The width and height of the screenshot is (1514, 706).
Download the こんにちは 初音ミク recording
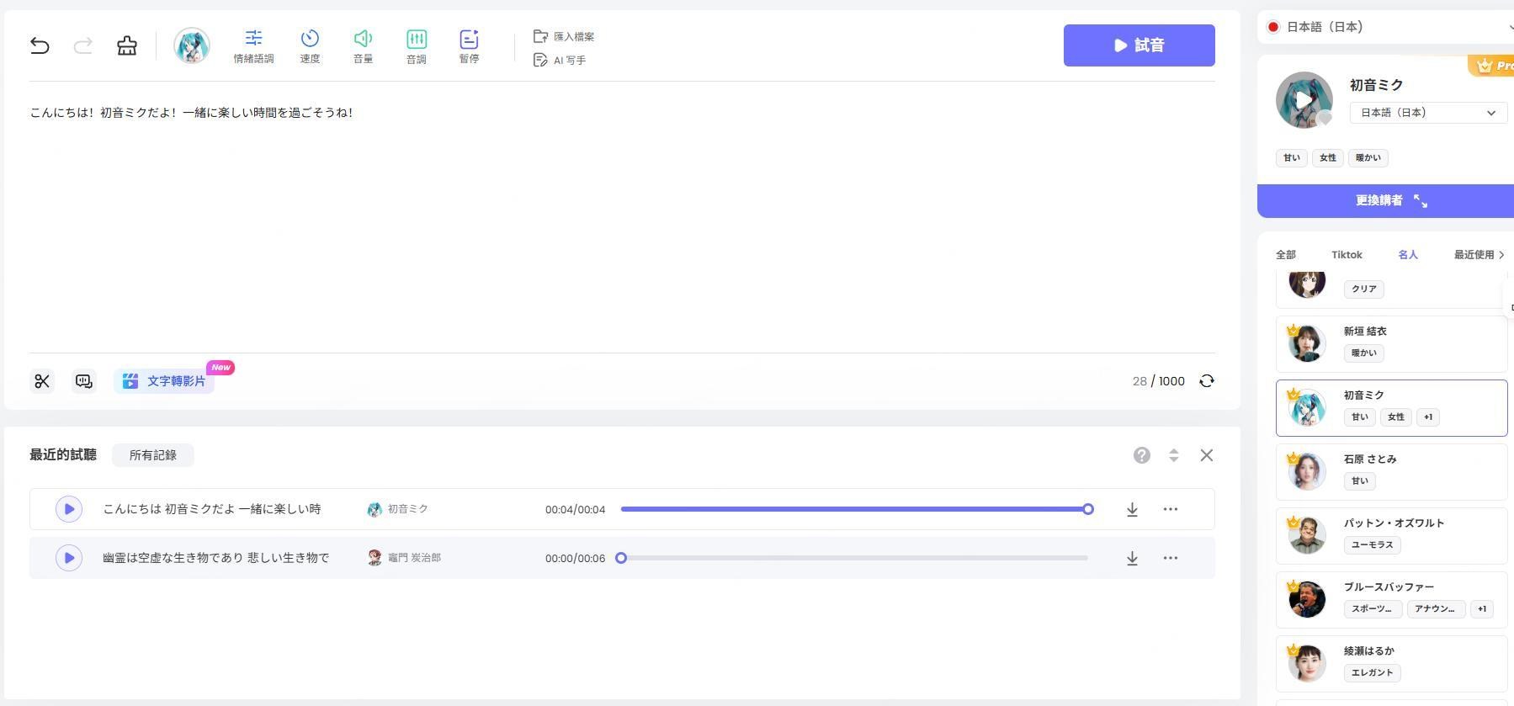(1133, 509)
